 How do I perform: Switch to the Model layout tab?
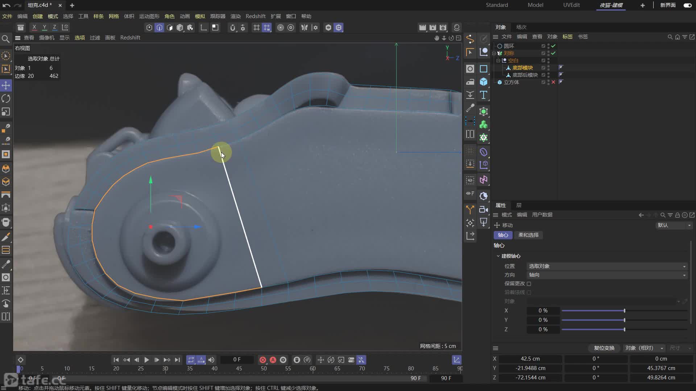535,5
